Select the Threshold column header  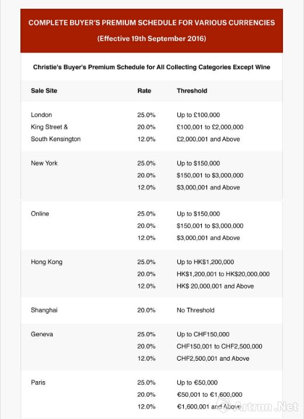tap(192, 90)
